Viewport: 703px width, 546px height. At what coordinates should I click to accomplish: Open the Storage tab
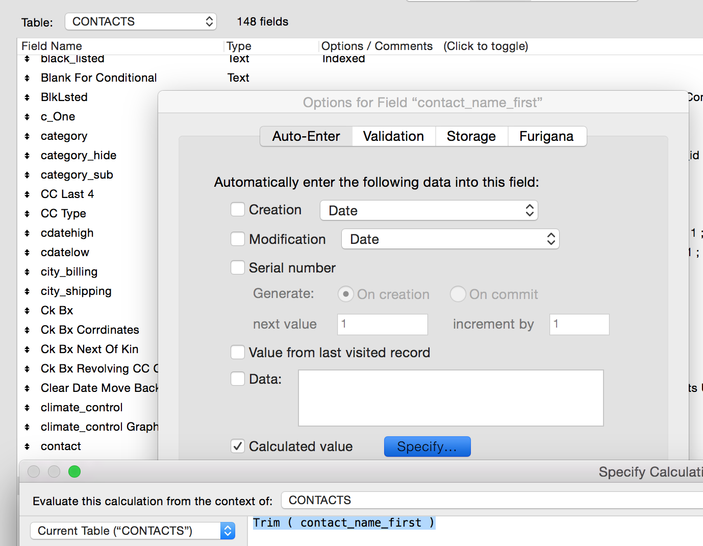[471, 136]
